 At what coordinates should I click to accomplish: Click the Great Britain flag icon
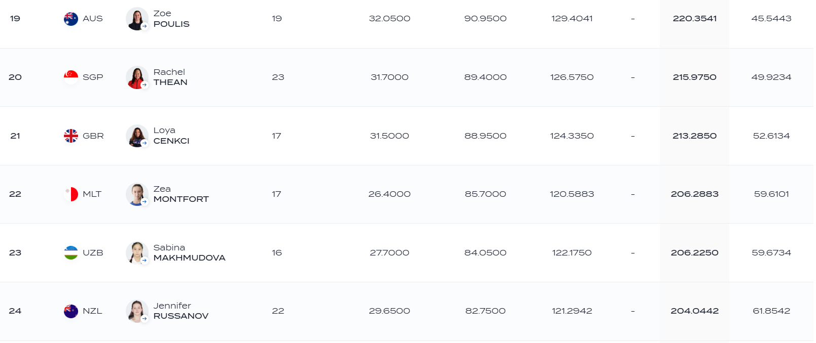71,136
